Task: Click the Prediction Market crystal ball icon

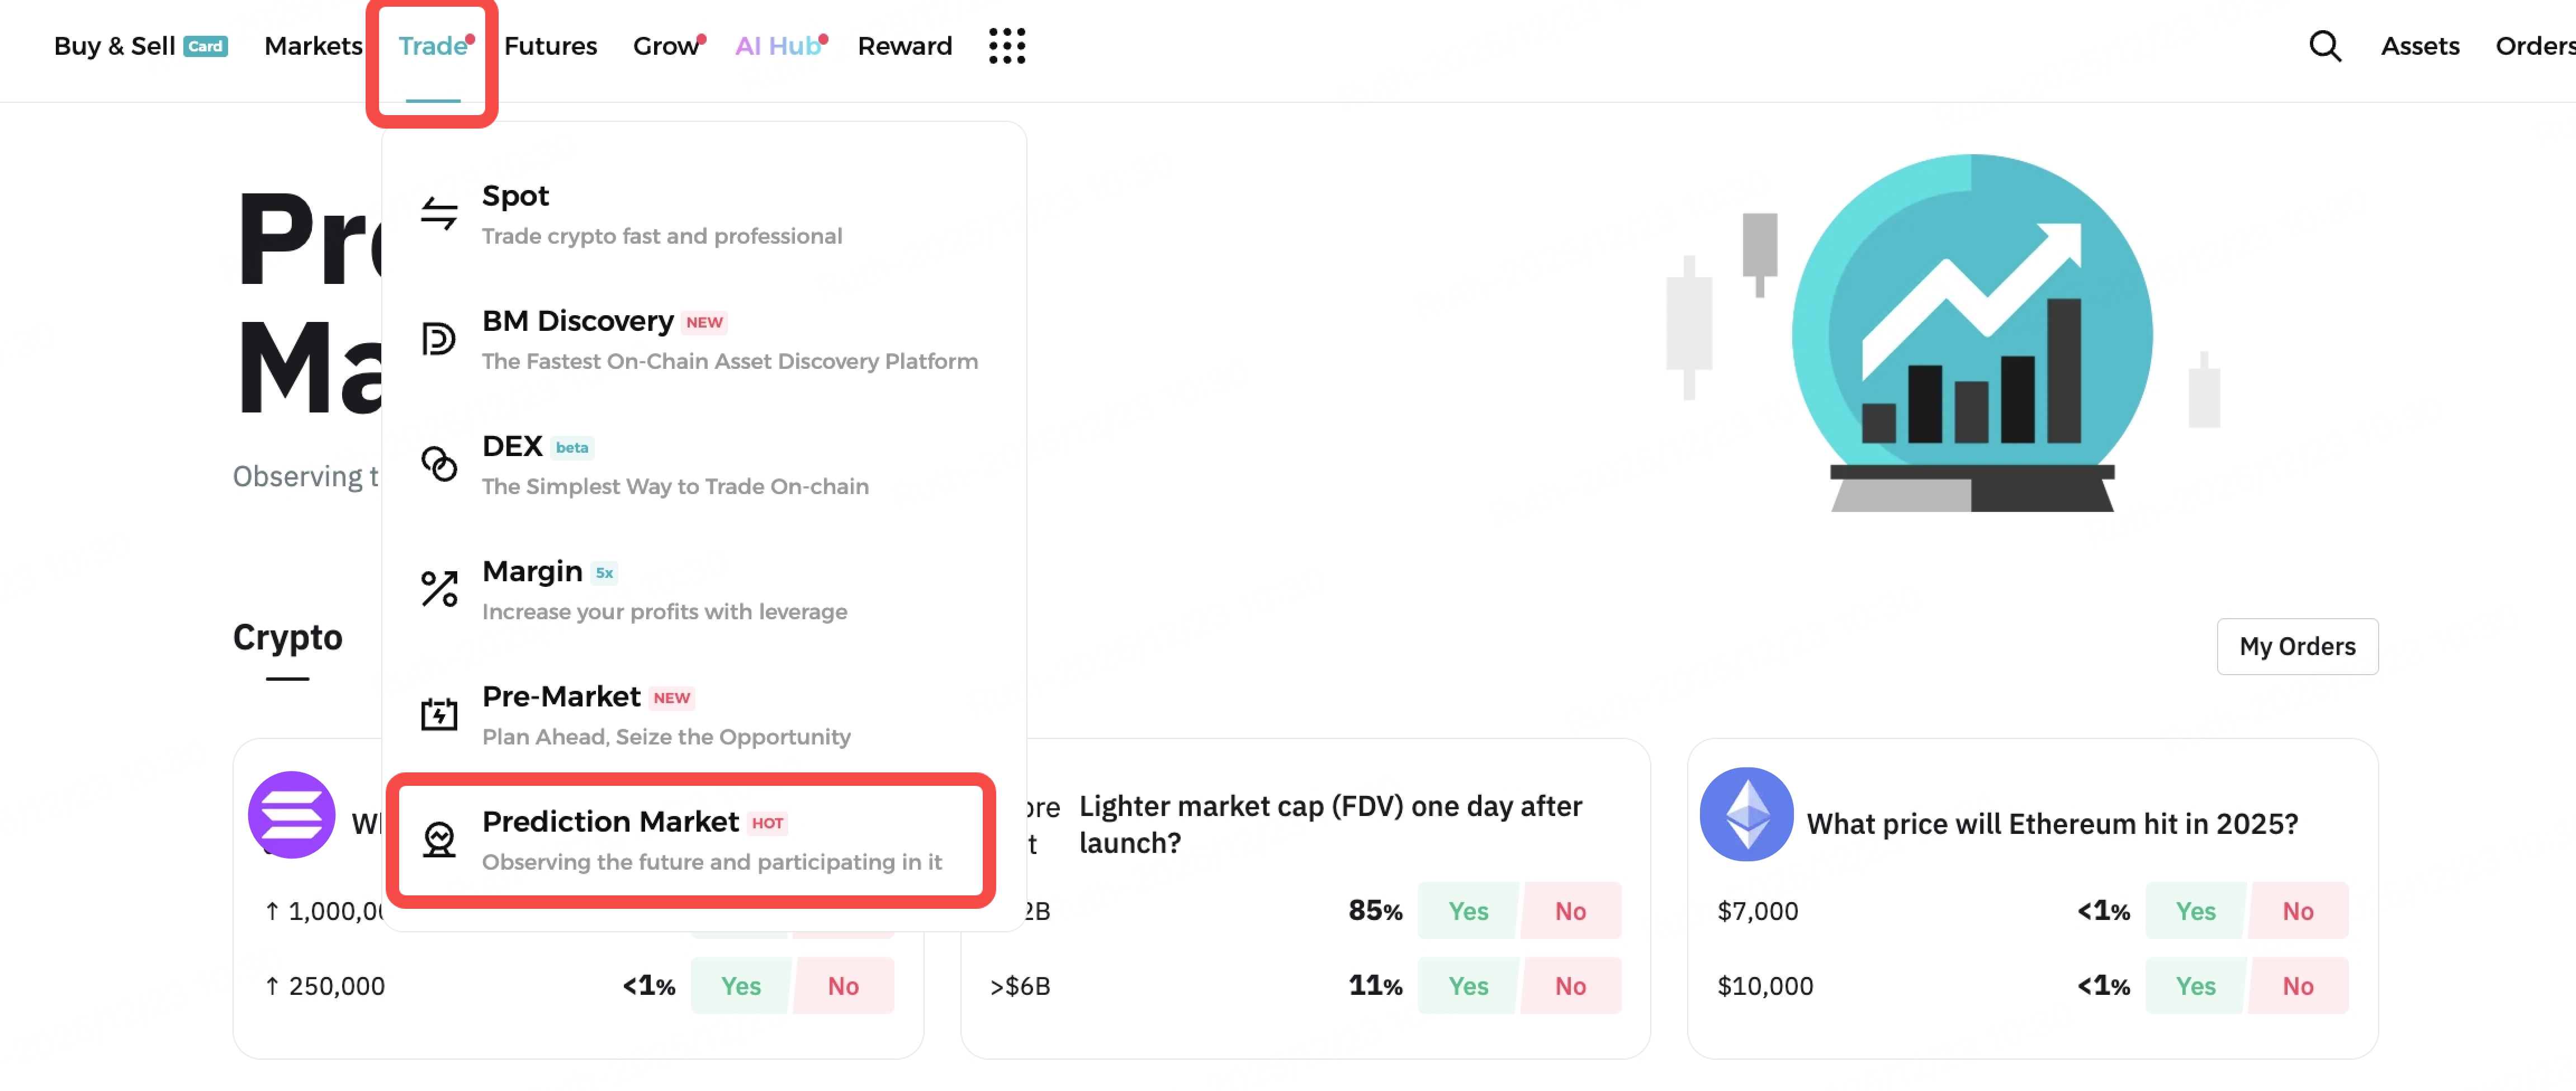Action: 439,839
